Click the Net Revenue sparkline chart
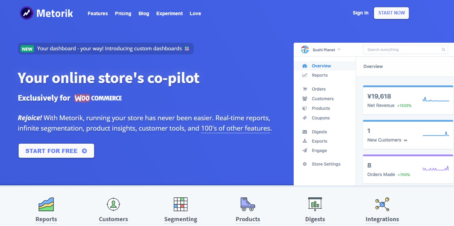The height and width of the screenshot is (226, 454). point(436,100)
